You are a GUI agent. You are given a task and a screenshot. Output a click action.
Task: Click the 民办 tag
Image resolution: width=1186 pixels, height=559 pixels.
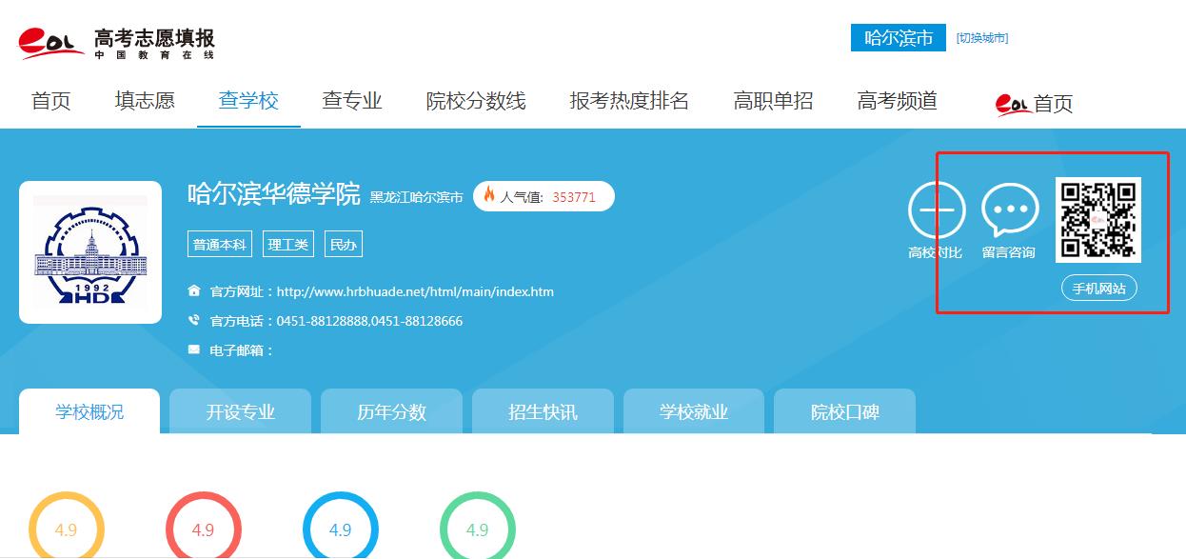[x=344, y=245]
